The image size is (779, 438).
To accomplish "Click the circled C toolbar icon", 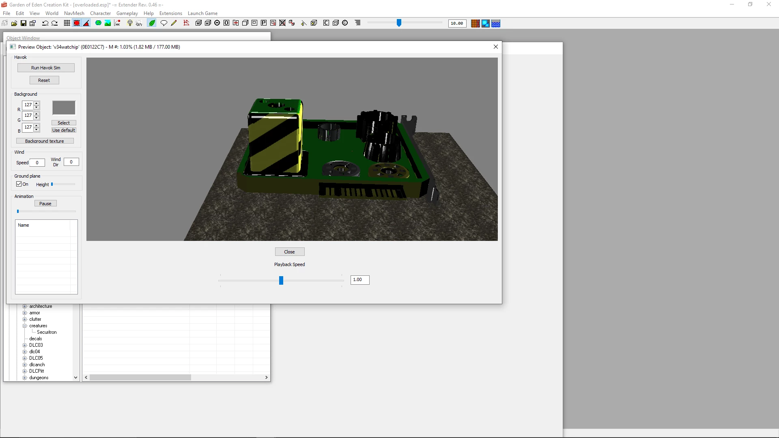I will coord(345,23).
